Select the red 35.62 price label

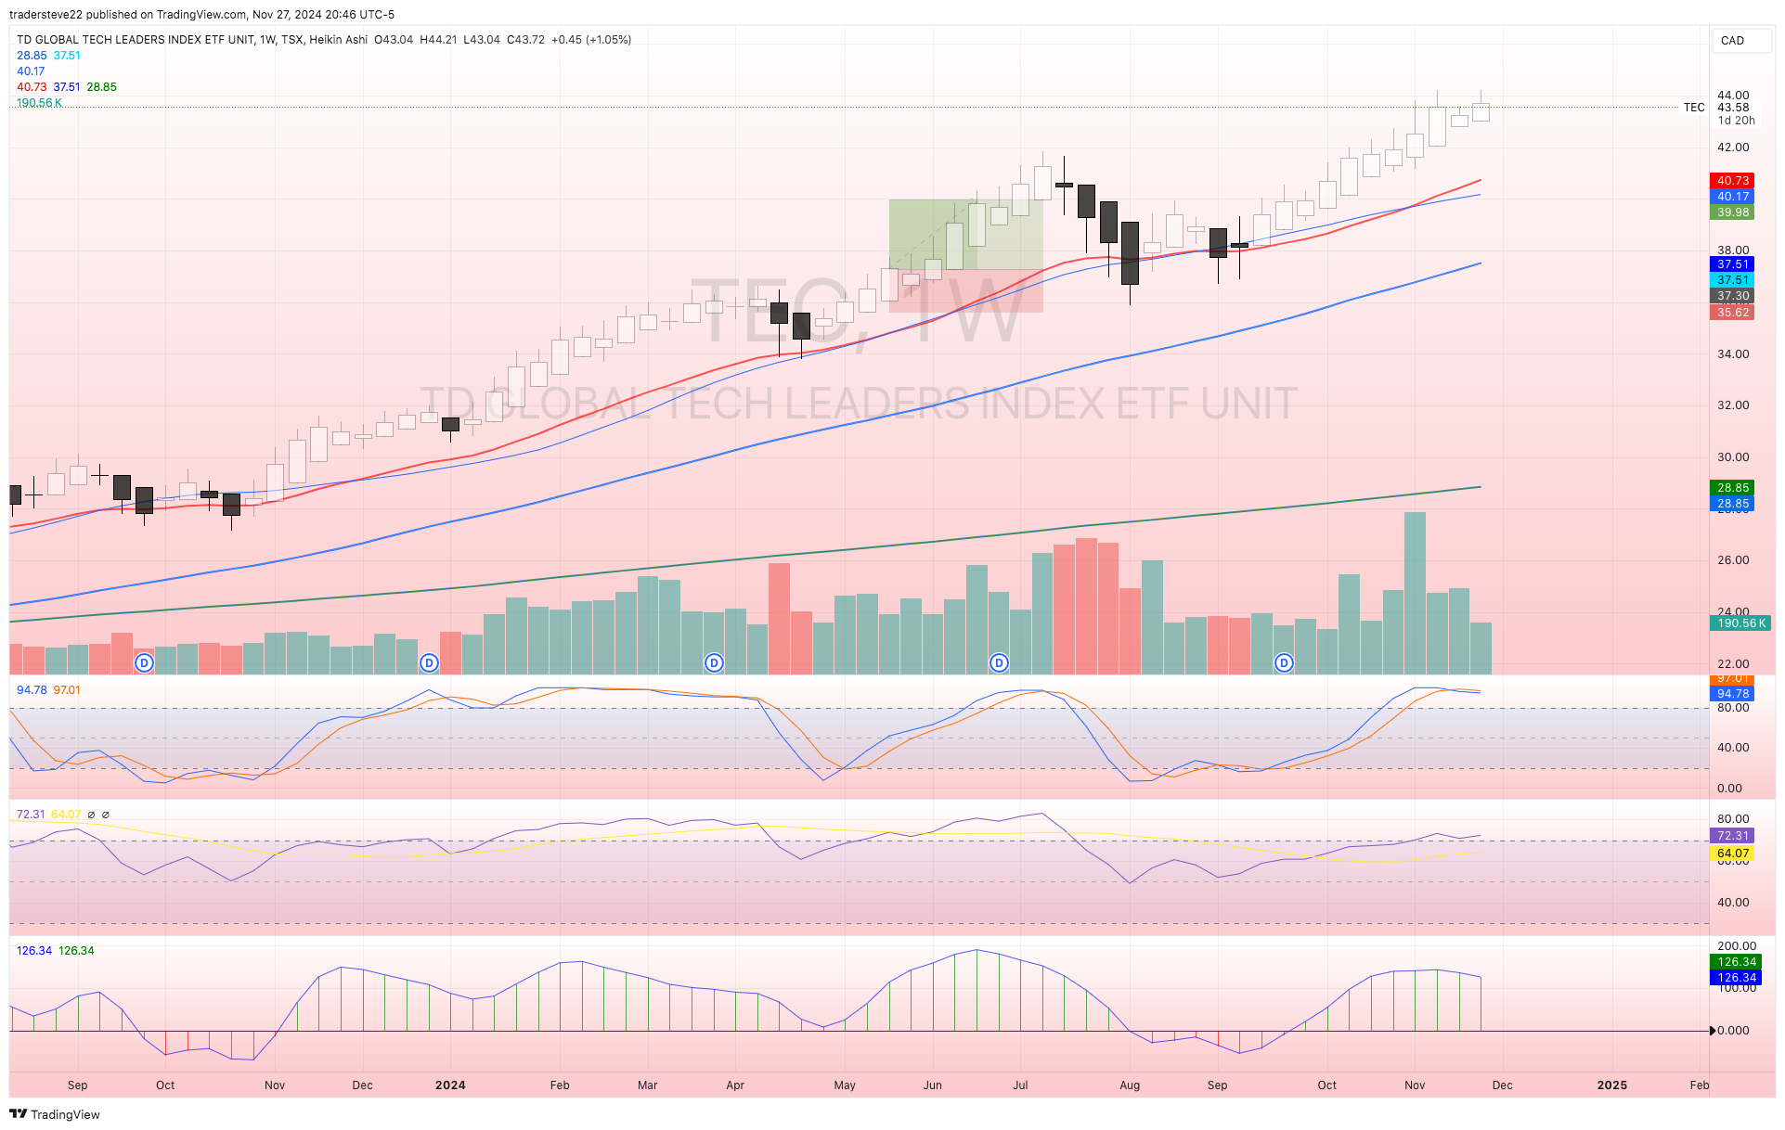tap(1732, 313)
